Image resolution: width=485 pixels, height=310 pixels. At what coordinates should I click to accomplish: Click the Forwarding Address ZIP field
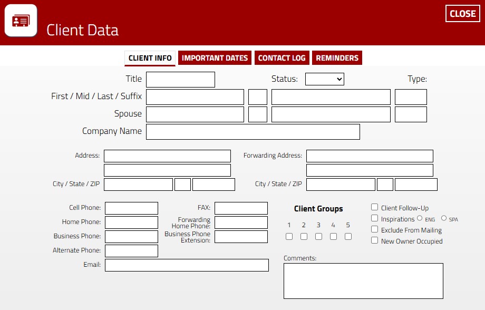click(416, 185)
